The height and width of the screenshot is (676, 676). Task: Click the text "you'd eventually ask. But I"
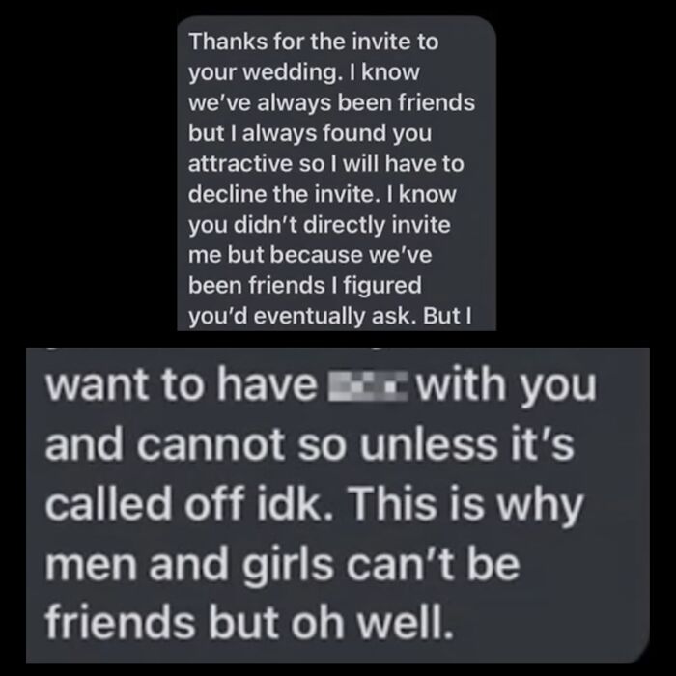click(x=330, y=317)
